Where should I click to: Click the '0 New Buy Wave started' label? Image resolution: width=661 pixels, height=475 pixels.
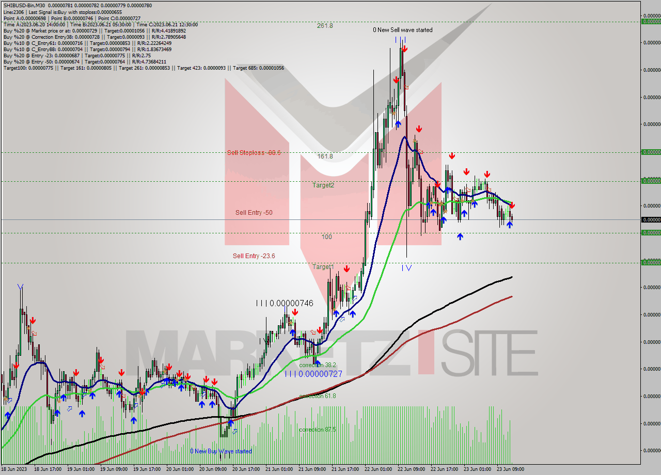pyautogui.click(x=221, y=451)
